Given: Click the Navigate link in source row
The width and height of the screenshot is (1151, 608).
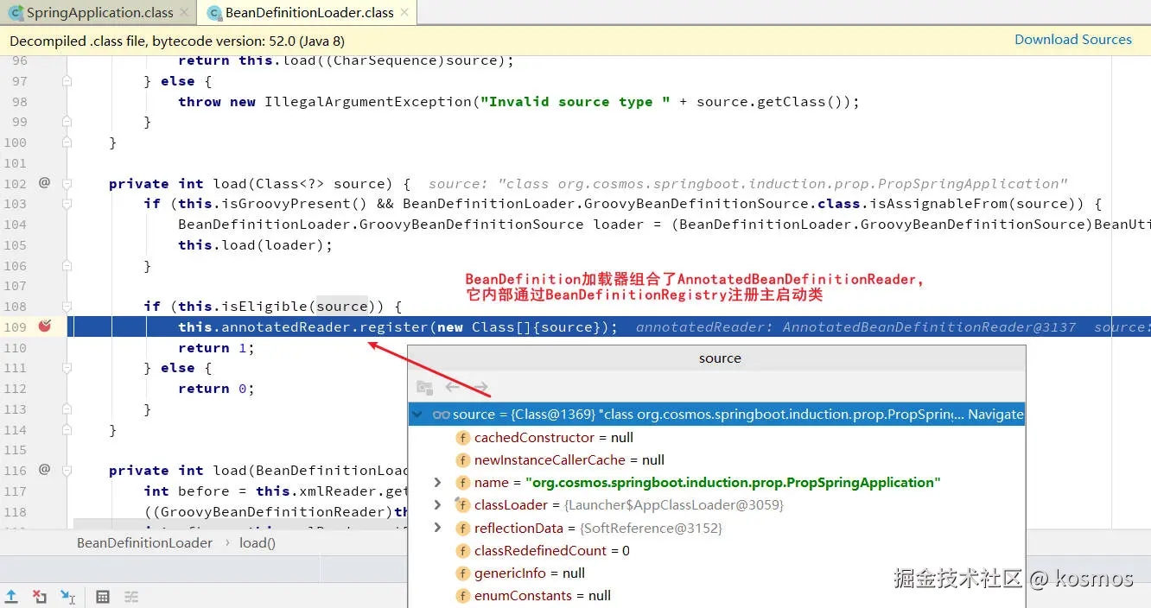Looking at the screenshot, I should (x=995, y=415).
